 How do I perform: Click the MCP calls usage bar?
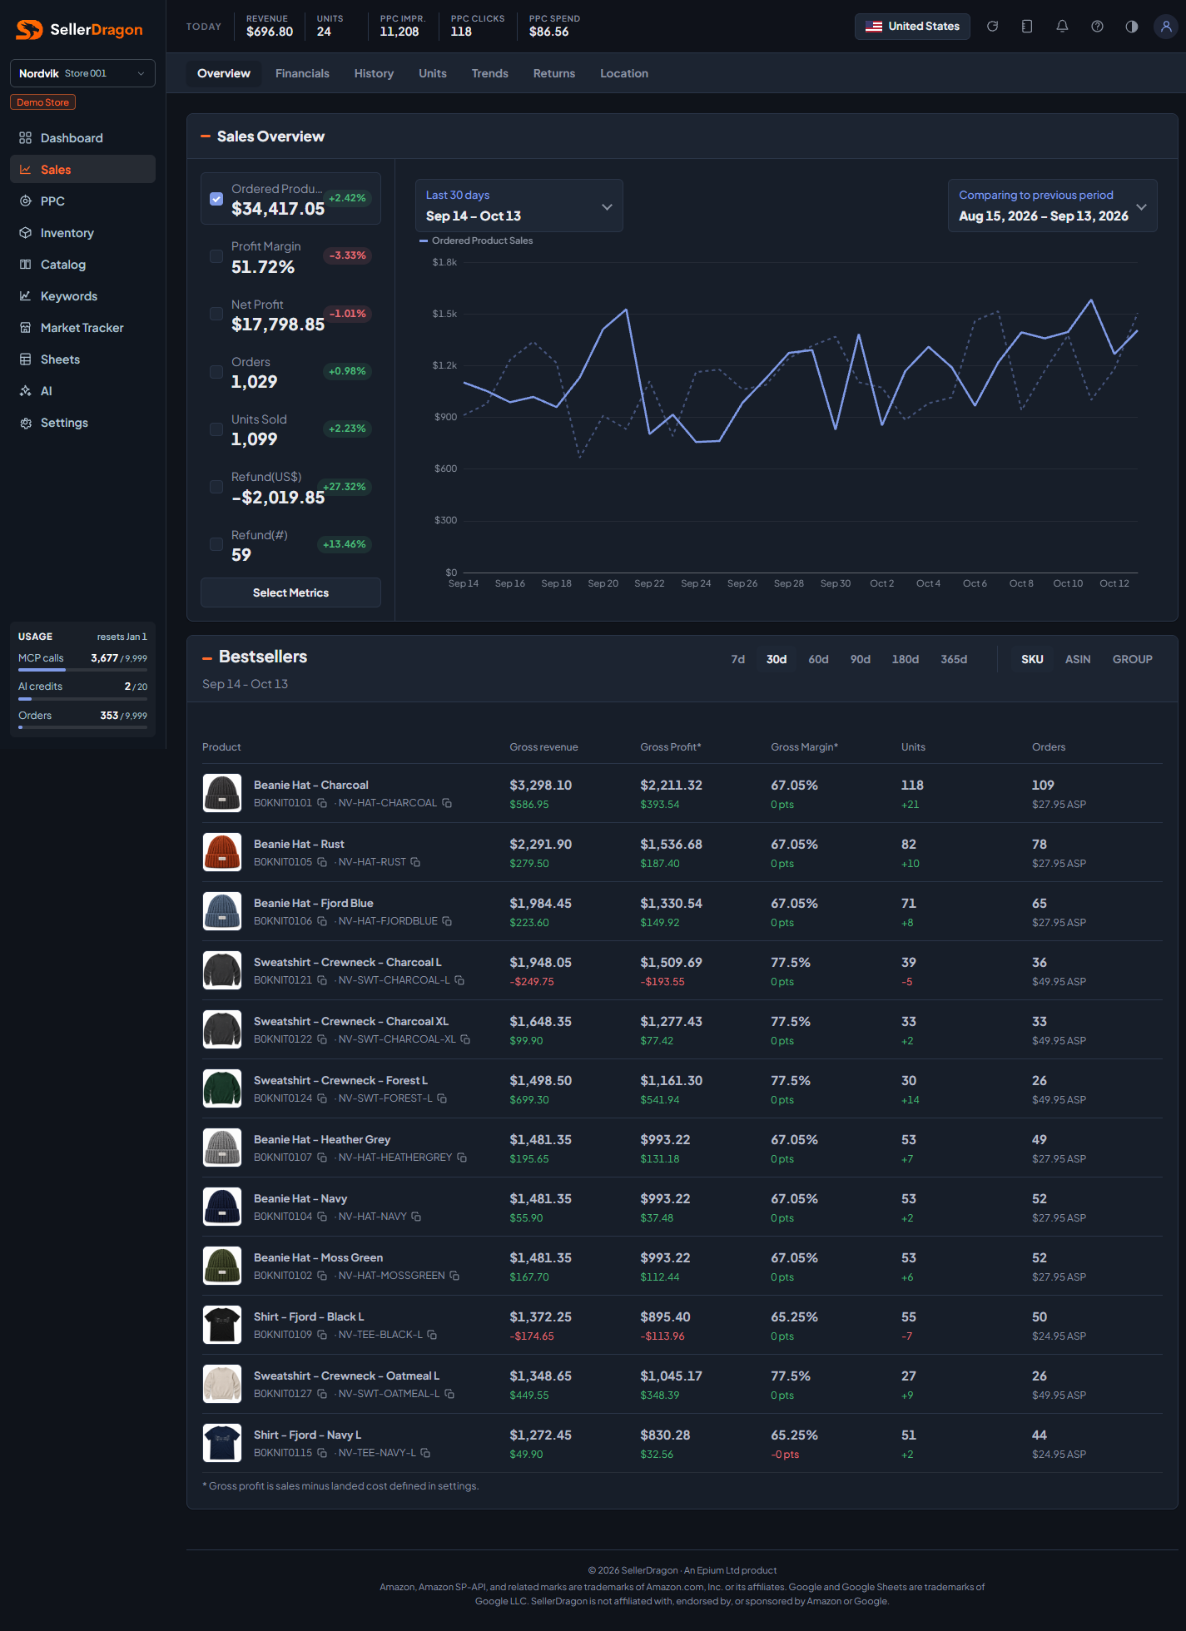[82, 670]
